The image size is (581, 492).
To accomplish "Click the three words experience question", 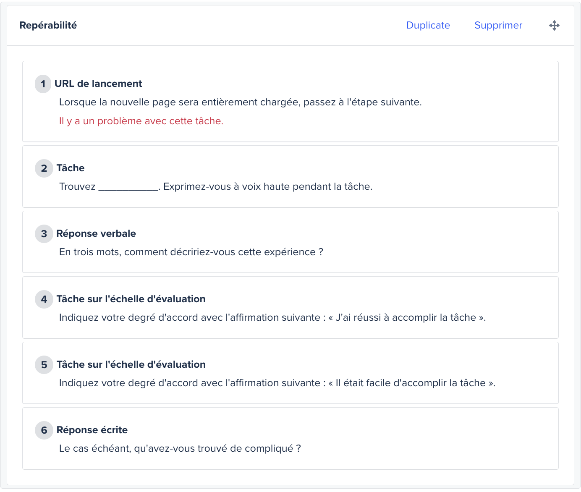I will point(191,252).
